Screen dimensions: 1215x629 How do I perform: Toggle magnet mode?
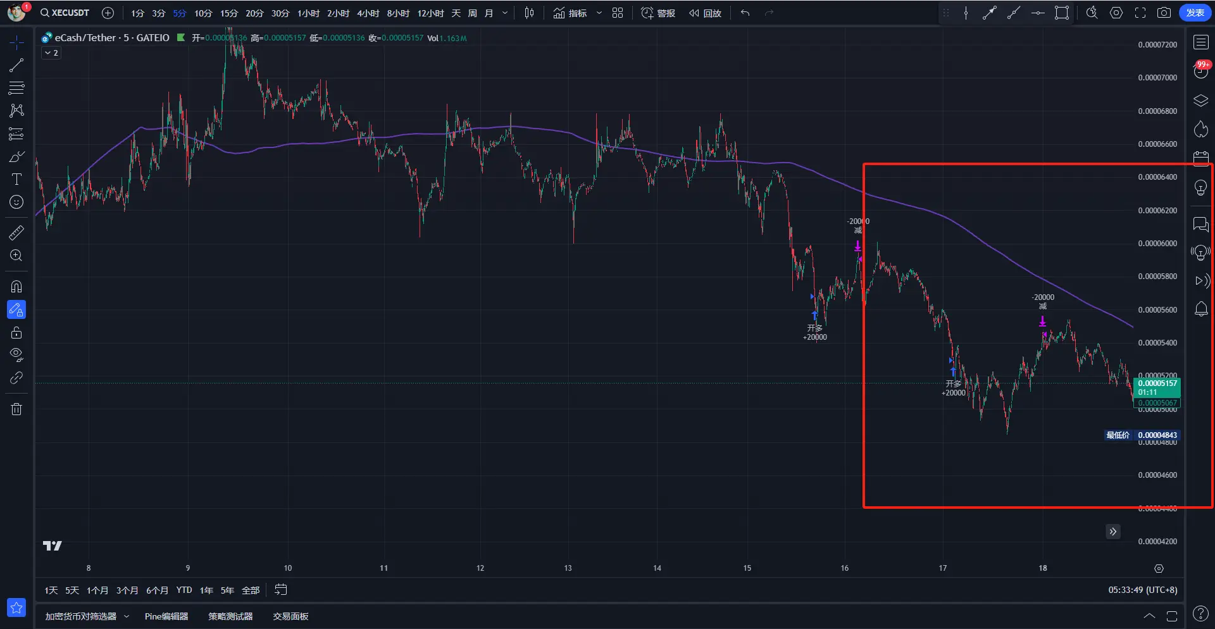coord(16,287)
